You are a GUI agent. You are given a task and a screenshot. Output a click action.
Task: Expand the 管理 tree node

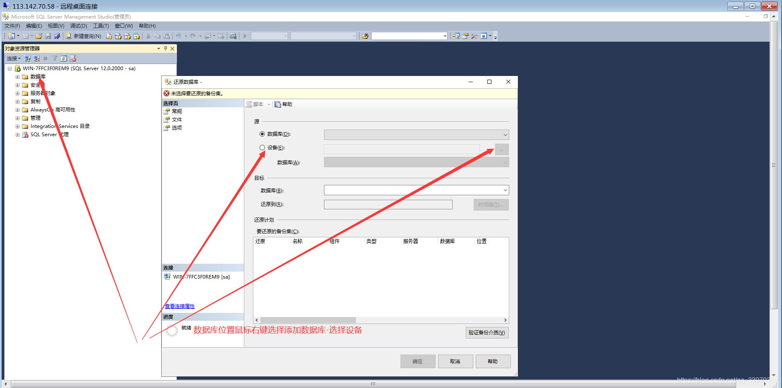pos(17,118)
